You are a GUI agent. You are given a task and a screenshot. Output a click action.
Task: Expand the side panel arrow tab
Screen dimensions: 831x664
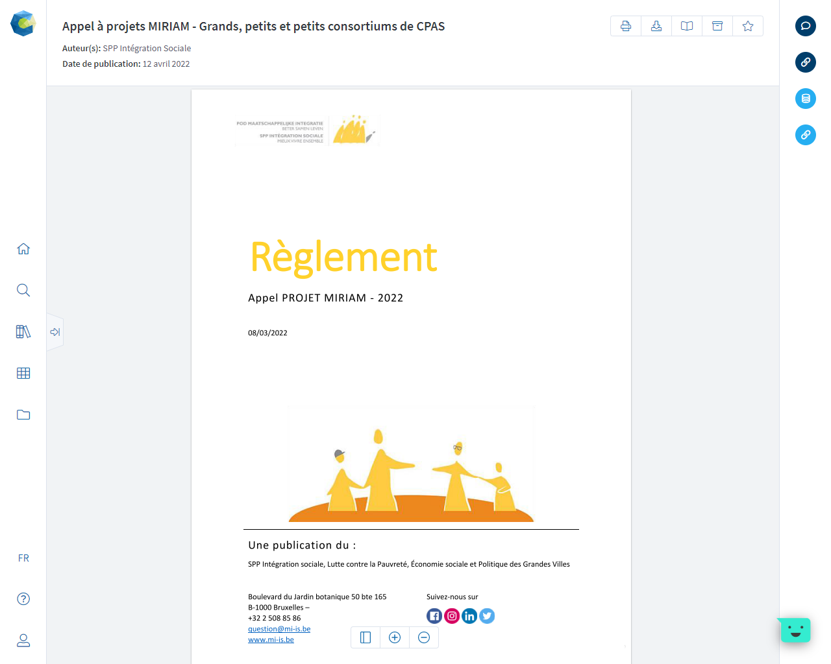pos(55,332)
